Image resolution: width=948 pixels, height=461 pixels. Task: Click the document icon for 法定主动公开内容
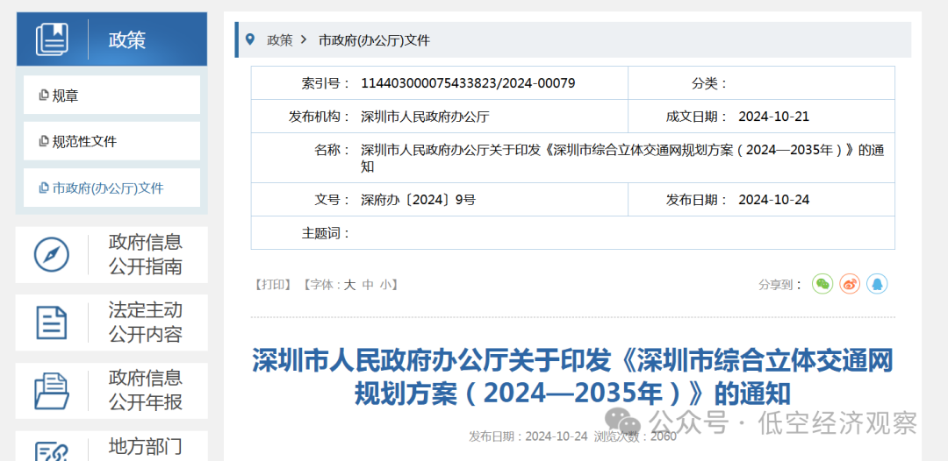(52, 323)
